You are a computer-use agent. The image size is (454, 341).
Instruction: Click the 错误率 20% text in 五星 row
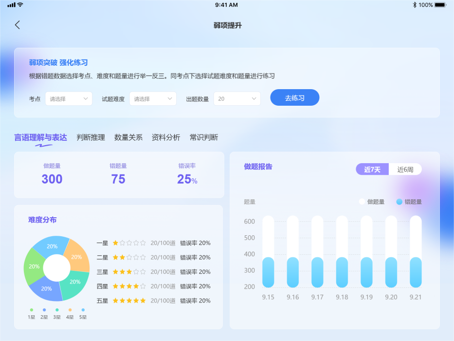tap(195, 301)
